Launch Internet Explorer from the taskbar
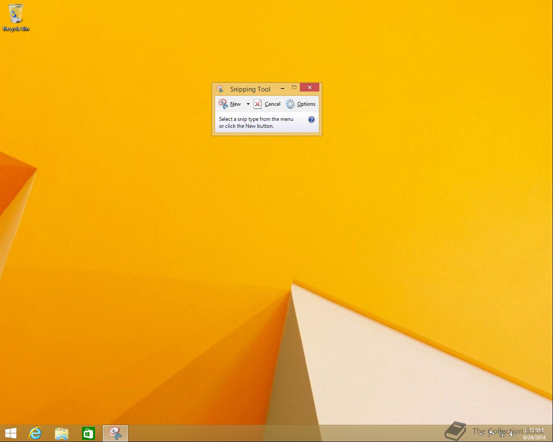553x442 pixels. point(35,433)
